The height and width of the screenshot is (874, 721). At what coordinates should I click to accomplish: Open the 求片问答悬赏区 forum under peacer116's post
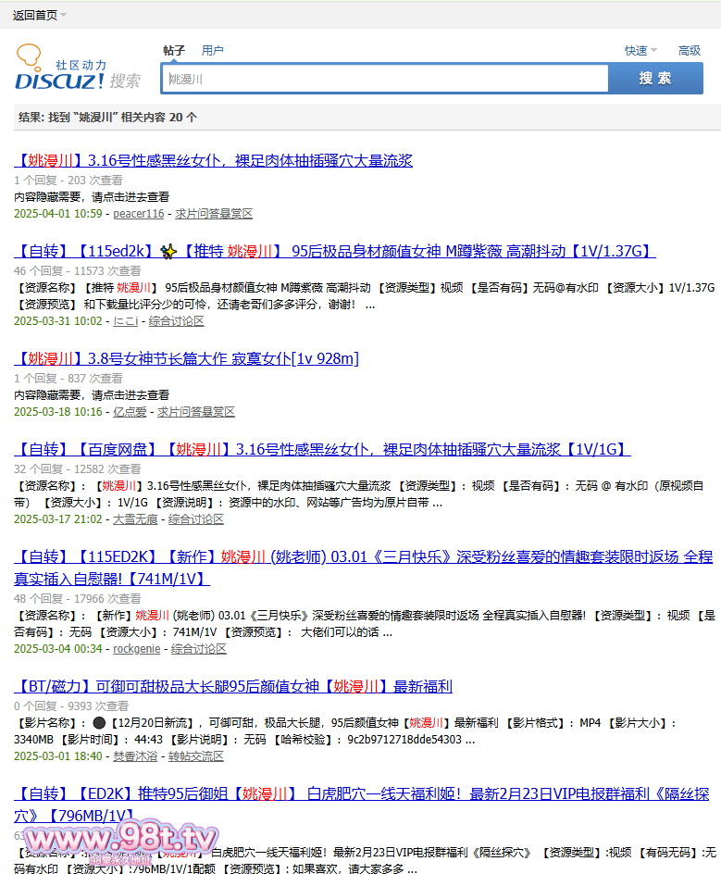[214, 214]
